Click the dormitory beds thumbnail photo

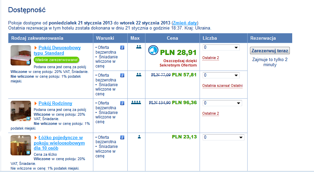click(x=21, y=145)
